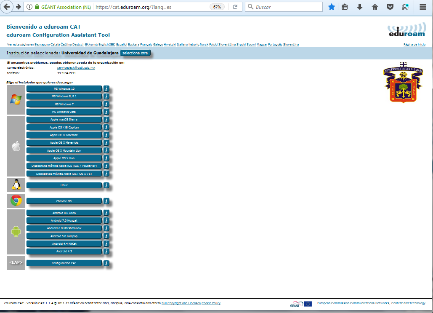Click the selecciona otra button

point(135,53)
